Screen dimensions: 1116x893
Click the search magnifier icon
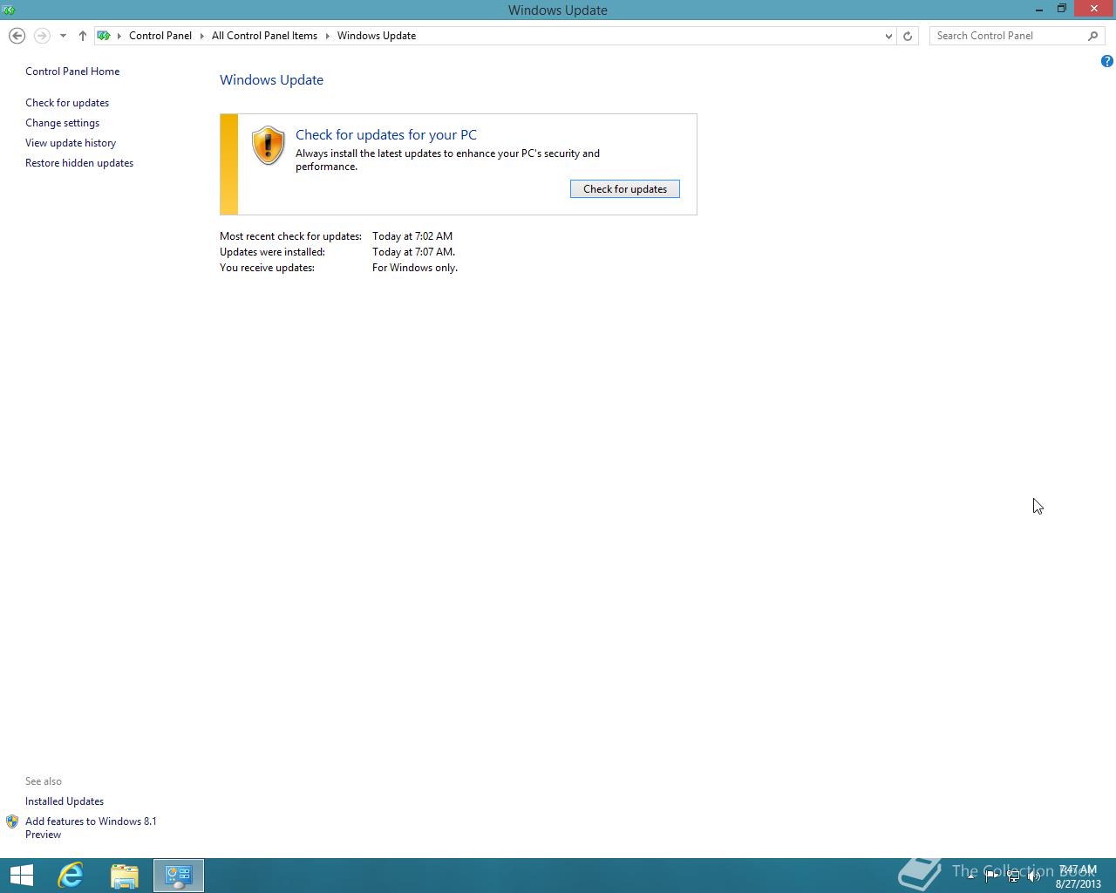coord(1093,36)
